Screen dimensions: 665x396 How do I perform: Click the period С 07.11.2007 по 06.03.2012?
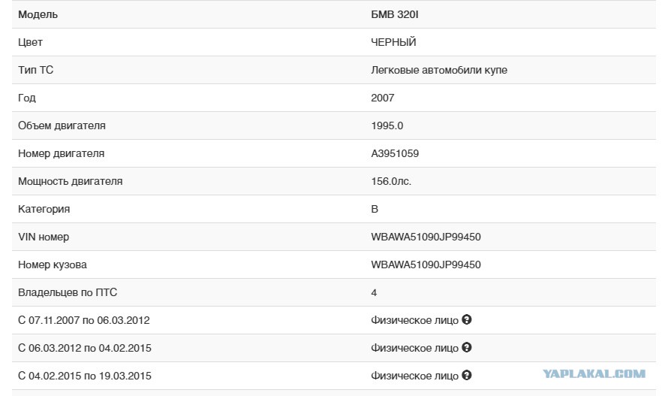(x=84, y=320)
